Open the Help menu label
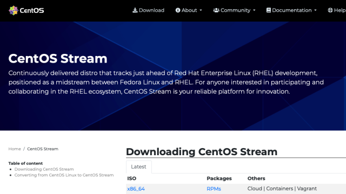This screenshot has width=346, height=194. tap(340, 10)
